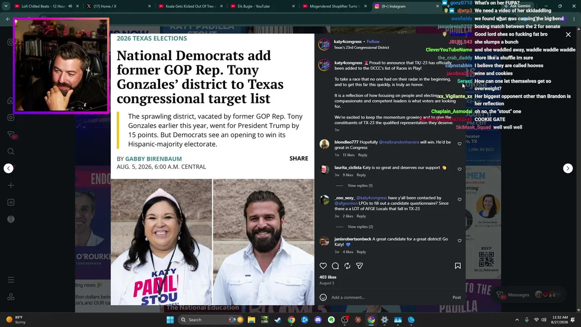Like blondleo777's comment
Screen dimensions: 581x327
[x=459, y=144]
